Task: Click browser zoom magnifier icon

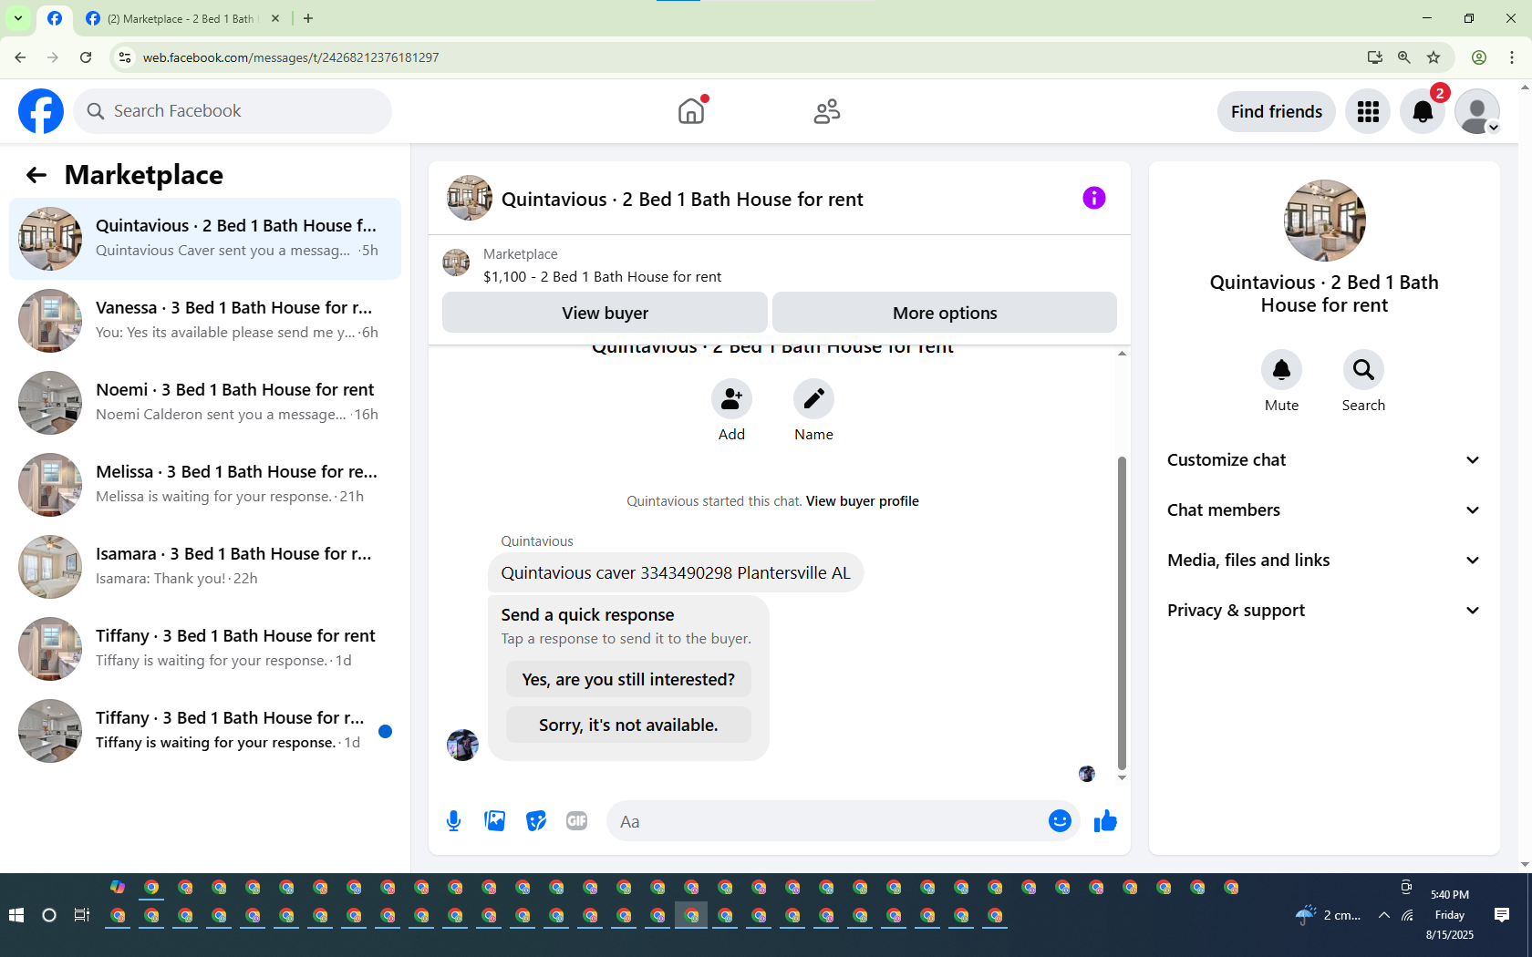Action: [x=1404, y=57]
